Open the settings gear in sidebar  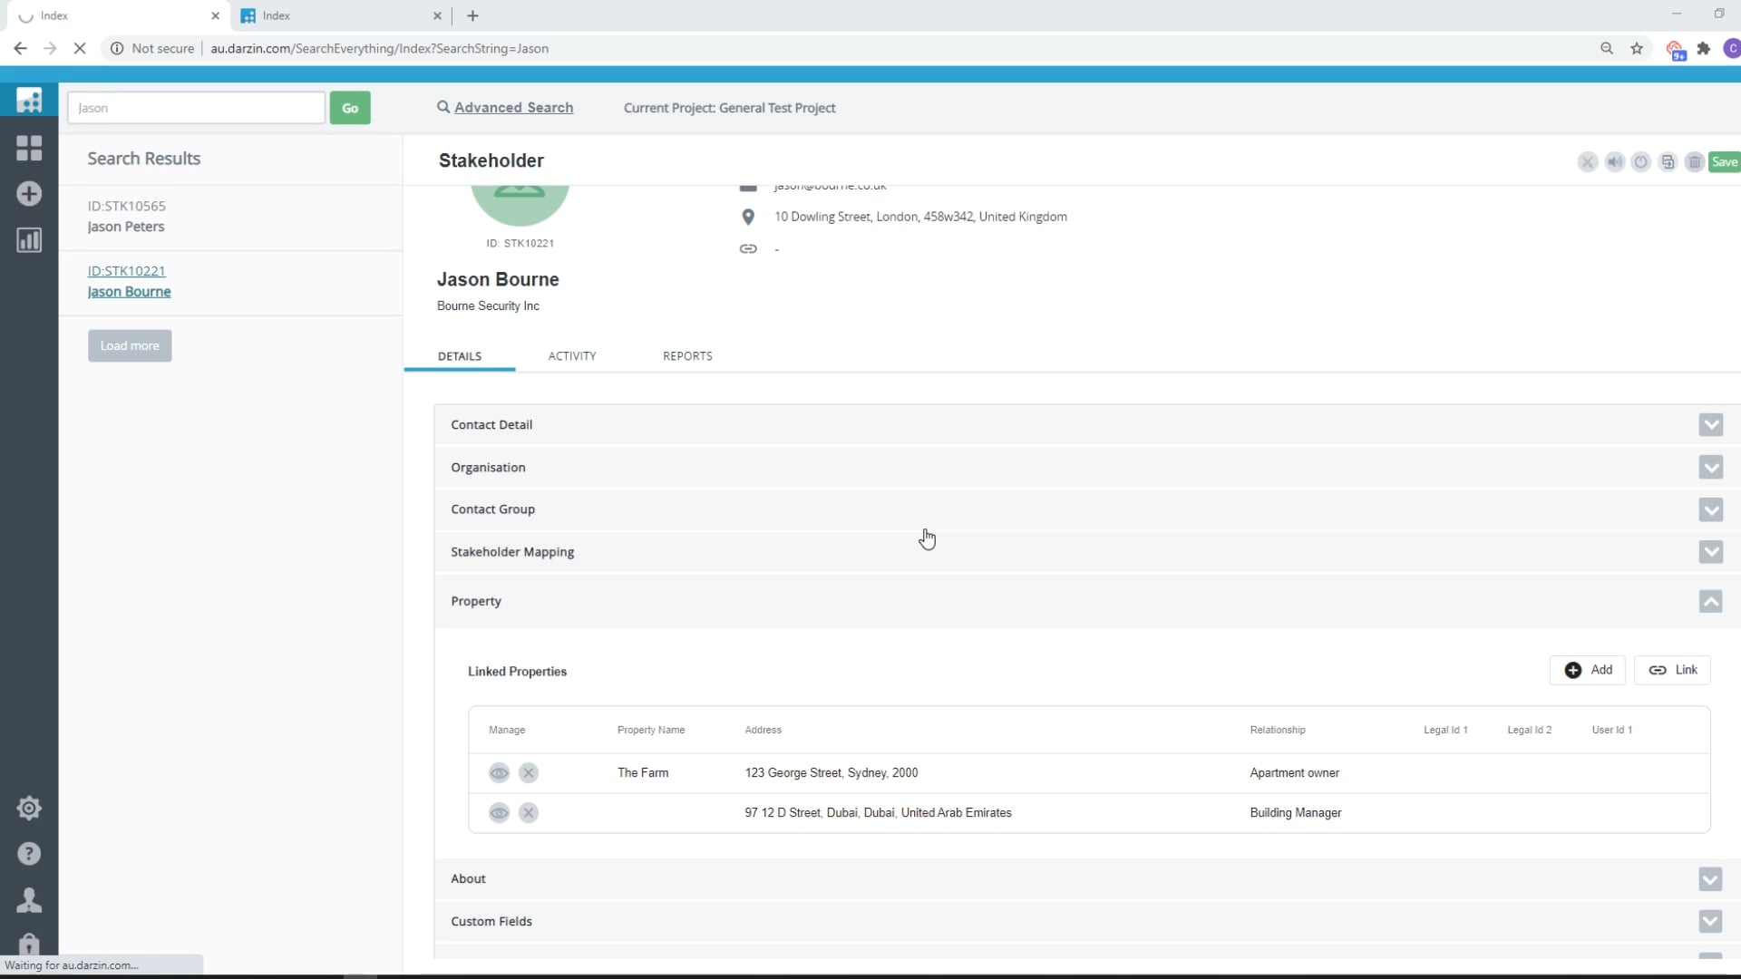tap(29, 808)
